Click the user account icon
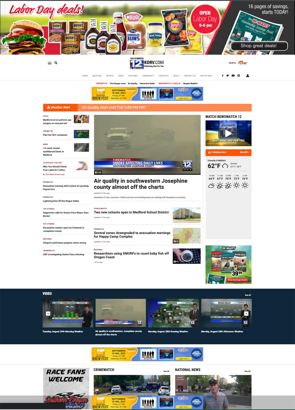The width and height of the screenshot is (295, 410). click(x=248, y=76)
